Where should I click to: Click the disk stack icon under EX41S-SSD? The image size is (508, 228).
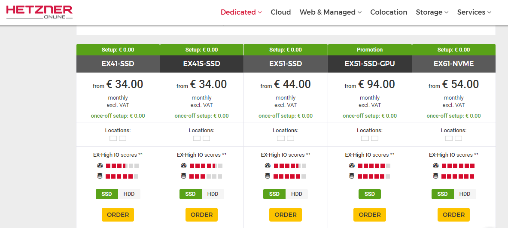click(x=183, y=176)
